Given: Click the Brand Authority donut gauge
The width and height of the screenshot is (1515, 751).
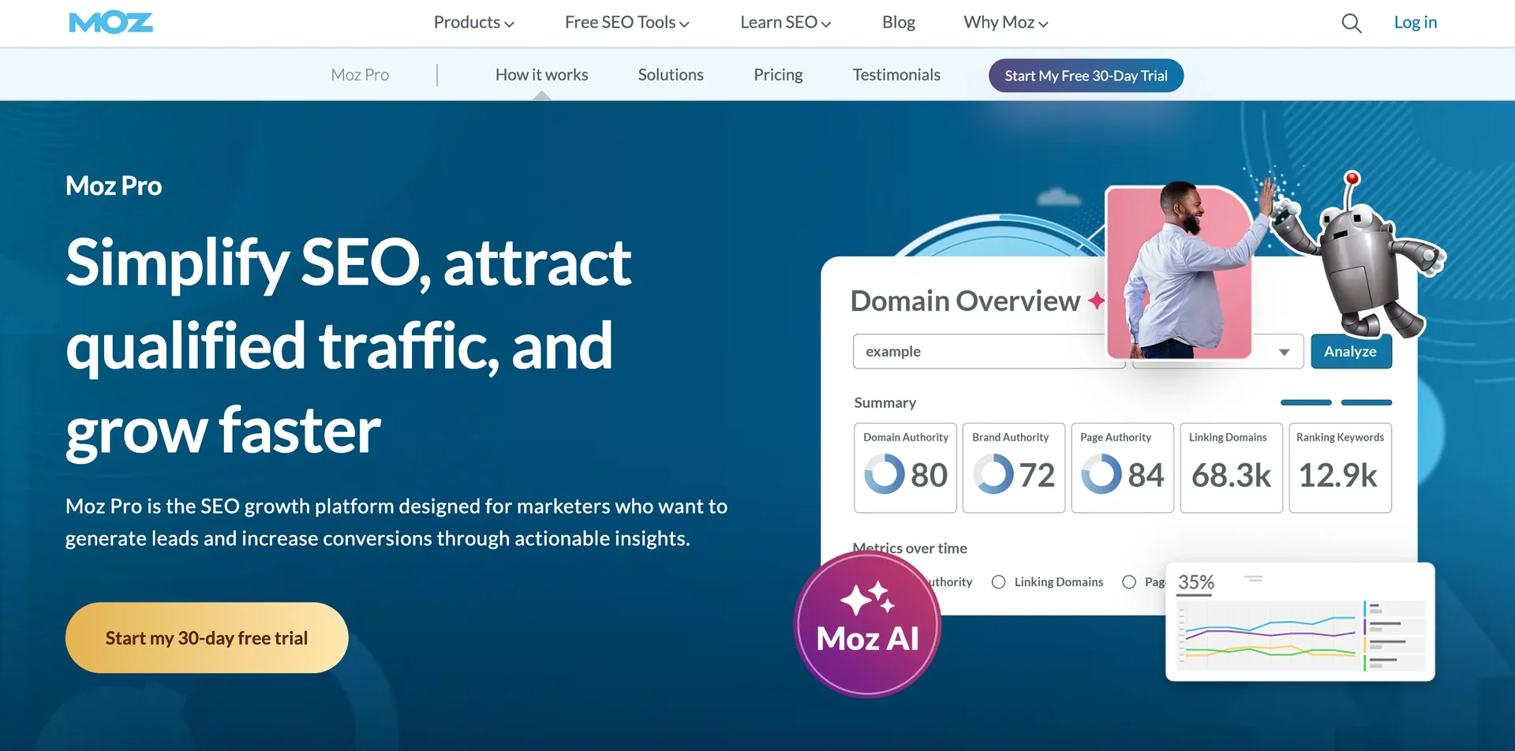Looking at the screenshot, I should (x=993, y=474).
